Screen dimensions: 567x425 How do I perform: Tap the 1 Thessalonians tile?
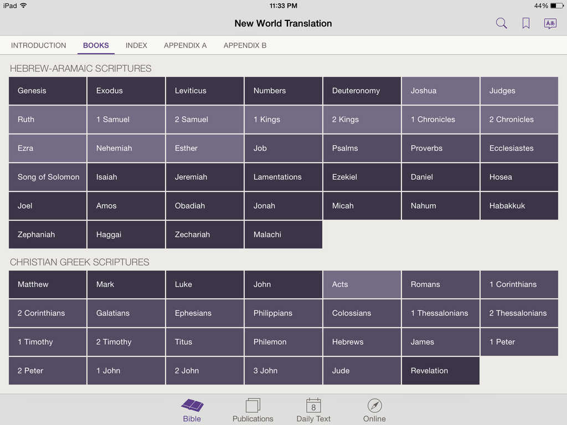[x=440, y=313]
